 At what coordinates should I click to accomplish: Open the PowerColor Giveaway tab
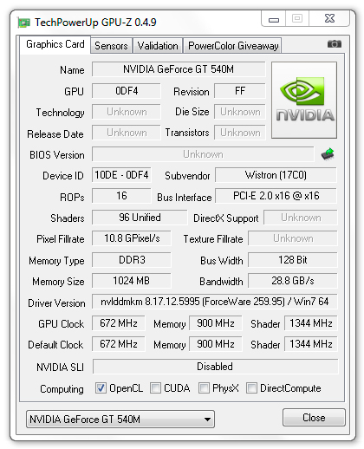coord(233,46)
